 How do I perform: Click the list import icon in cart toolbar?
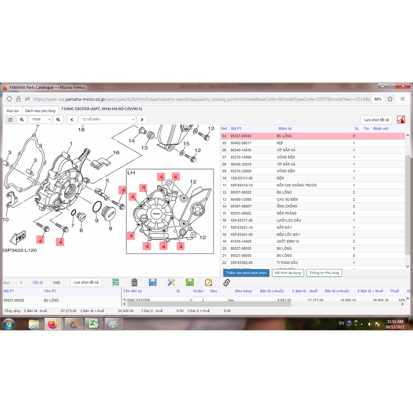115,282
